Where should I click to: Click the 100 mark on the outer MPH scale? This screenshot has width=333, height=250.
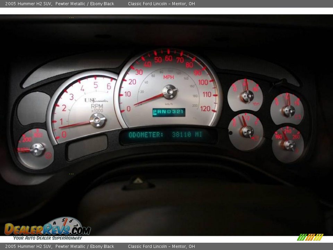click(203, 82)
